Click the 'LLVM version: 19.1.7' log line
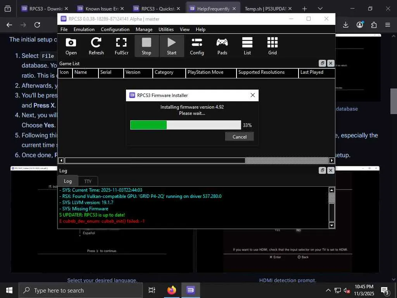The image size is (397, 298). (86, 203)
